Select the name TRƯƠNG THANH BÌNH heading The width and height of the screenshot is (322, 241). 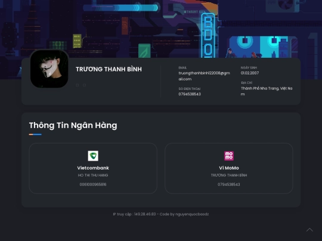(109, 69)
